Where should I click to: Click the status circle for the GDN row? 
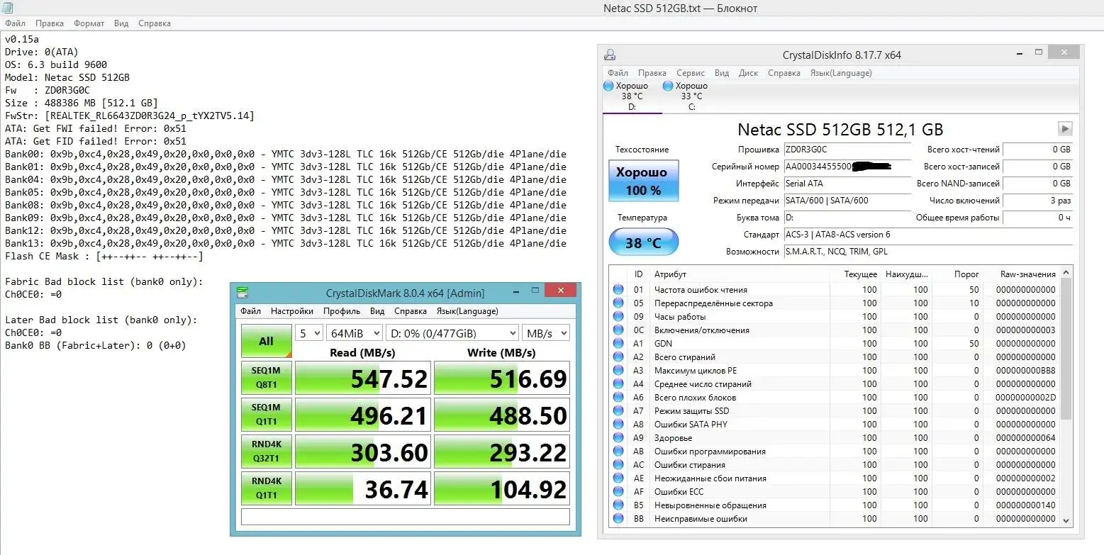(618, 343)
